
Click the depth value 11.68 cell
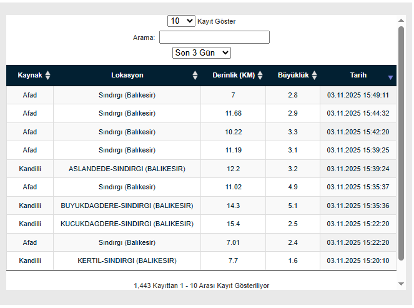233,113
